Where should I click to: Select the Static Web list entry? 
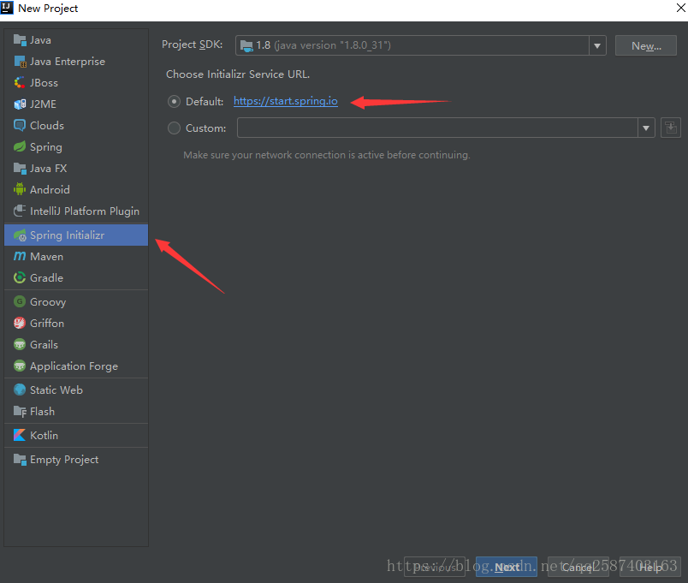[x=76, y=390]
